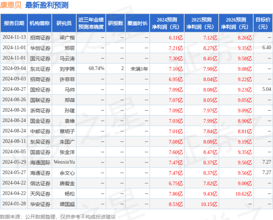Screen dimensions: 273x220
Task: Click the 近三年业绩预测准确度 column header
Action: pyautogui.click(x=91, y=23)
